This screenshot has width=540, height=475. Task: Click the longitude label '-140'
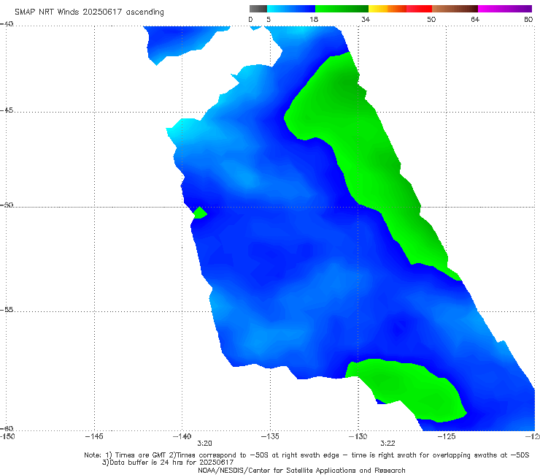pyautogui.click(x=182, y=436)
